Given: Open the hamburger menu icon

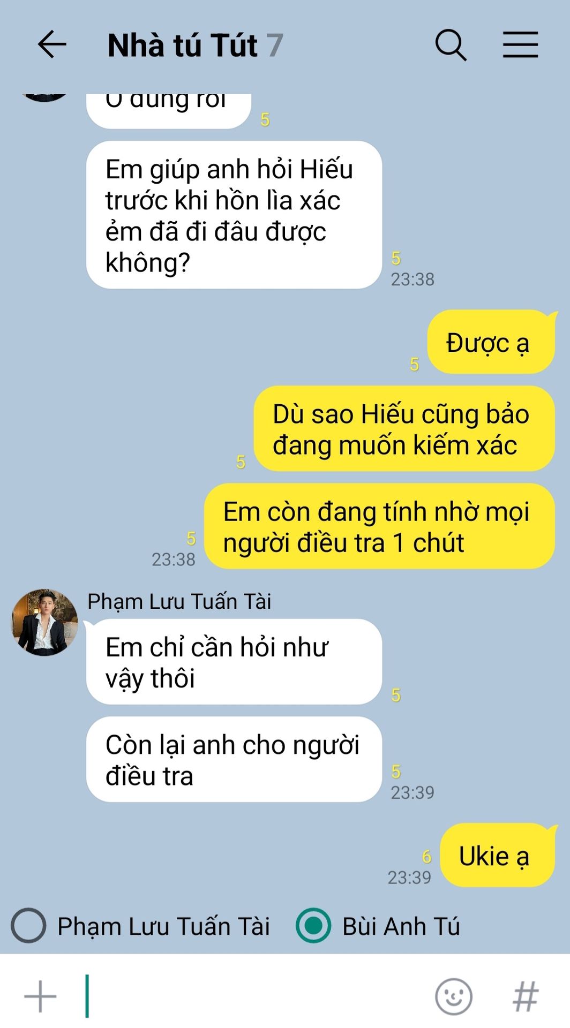Looking at the screenshot, I should [520, 44].
